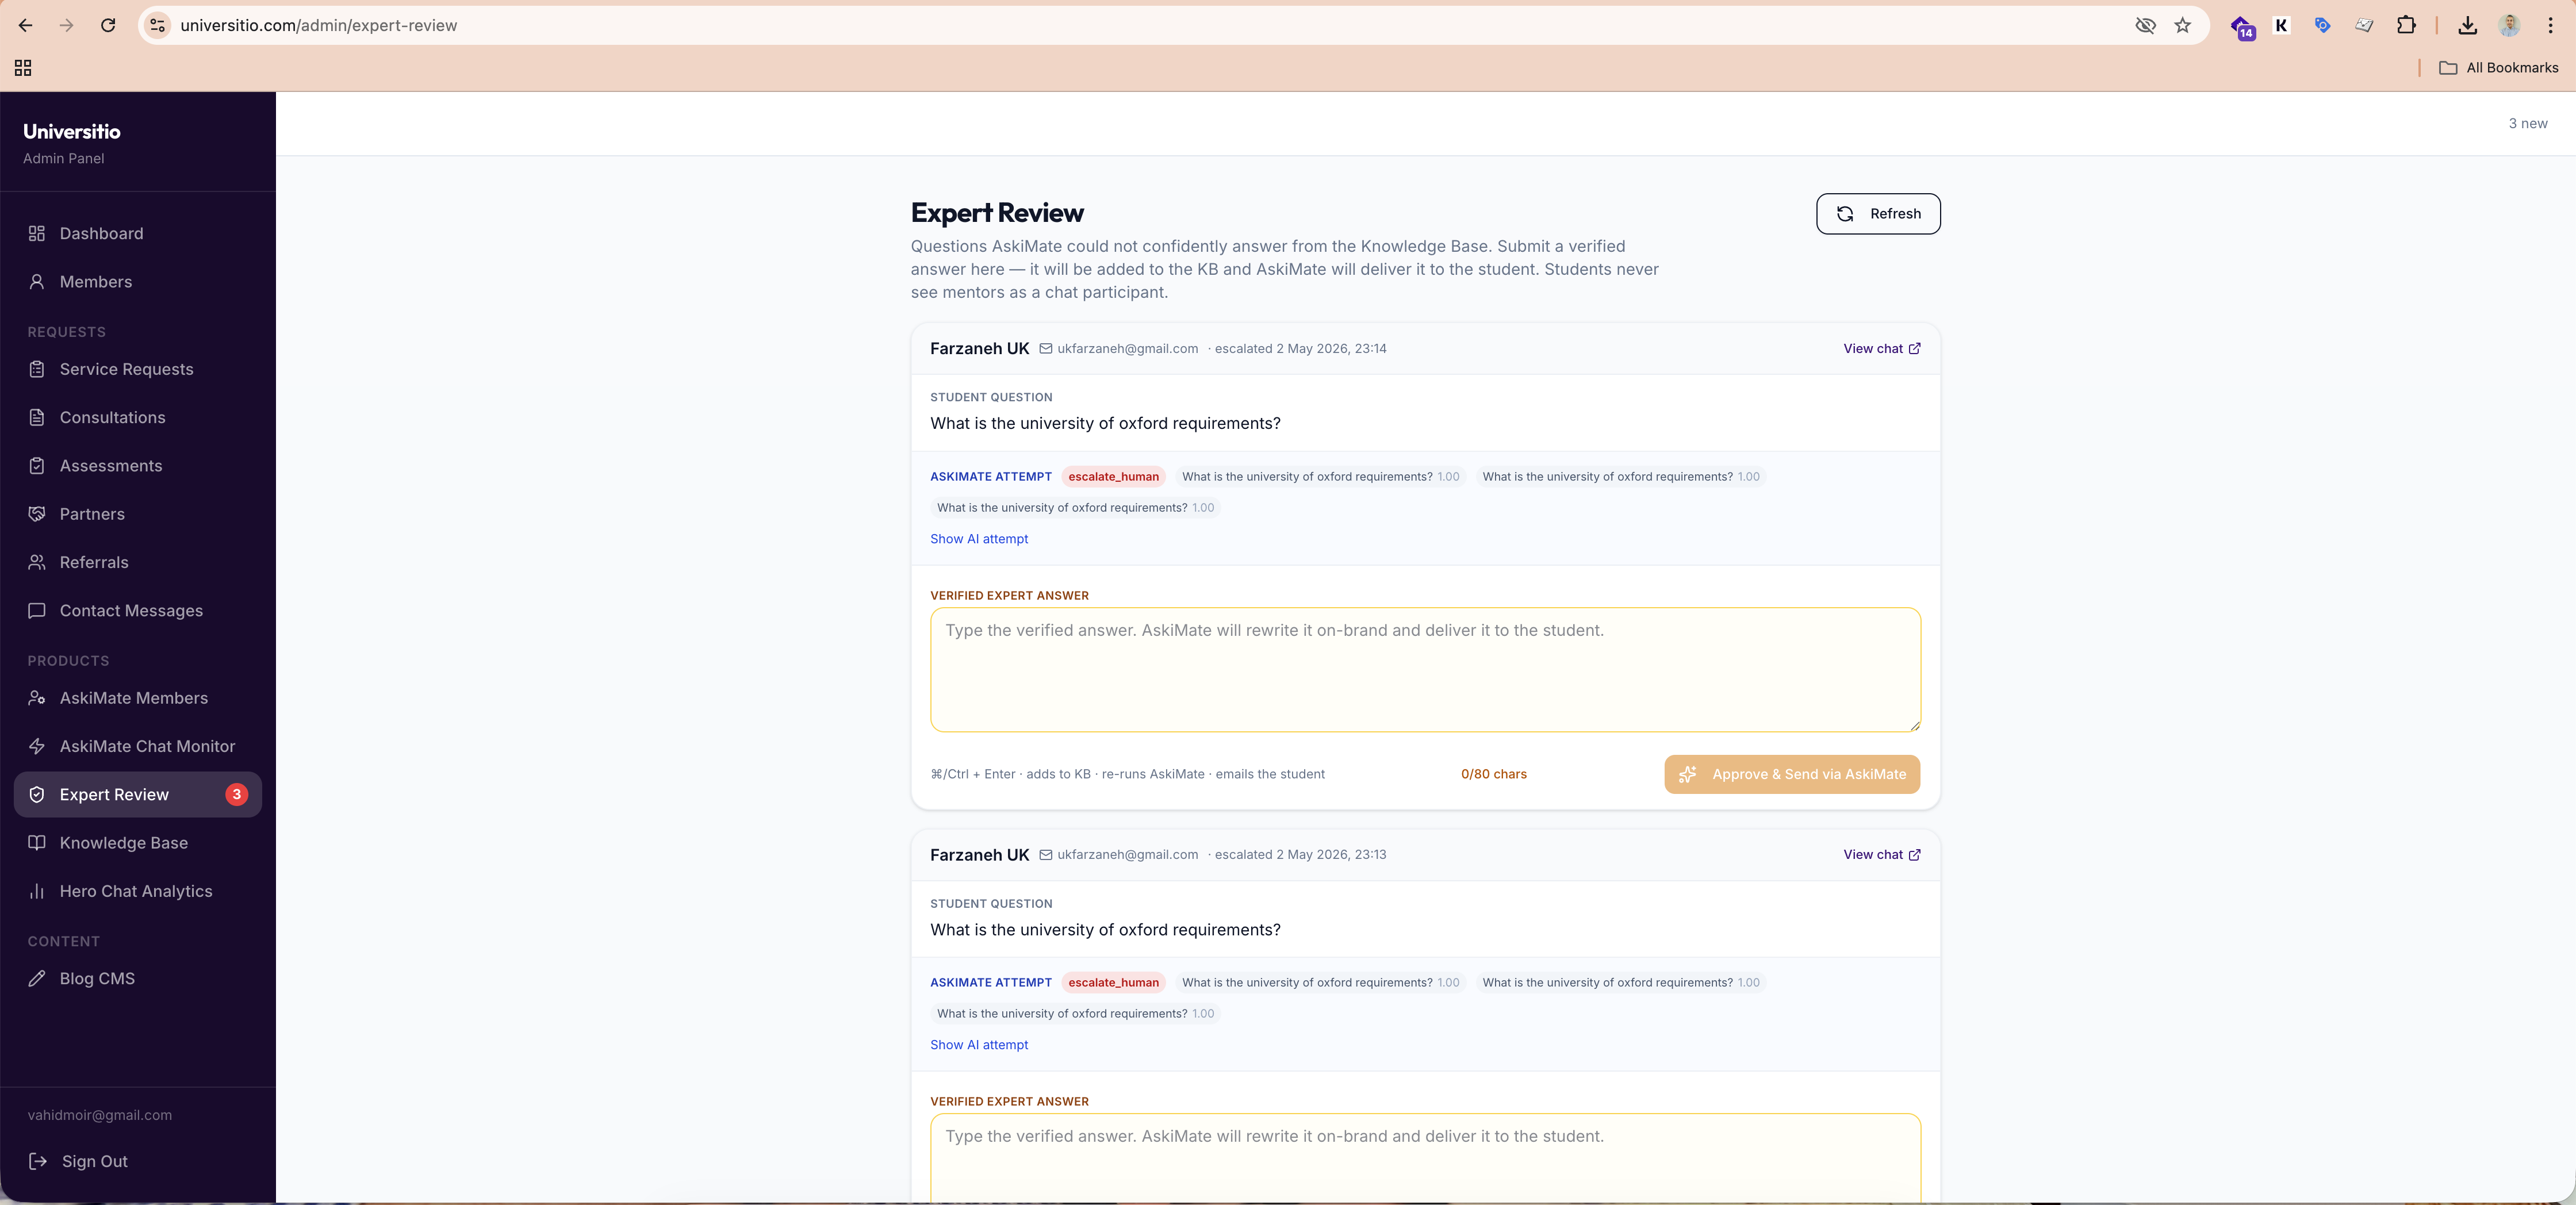This screenshot has height=1205, width=2576.
Task: Click the Refresh button
Action: coord(1878,214)
